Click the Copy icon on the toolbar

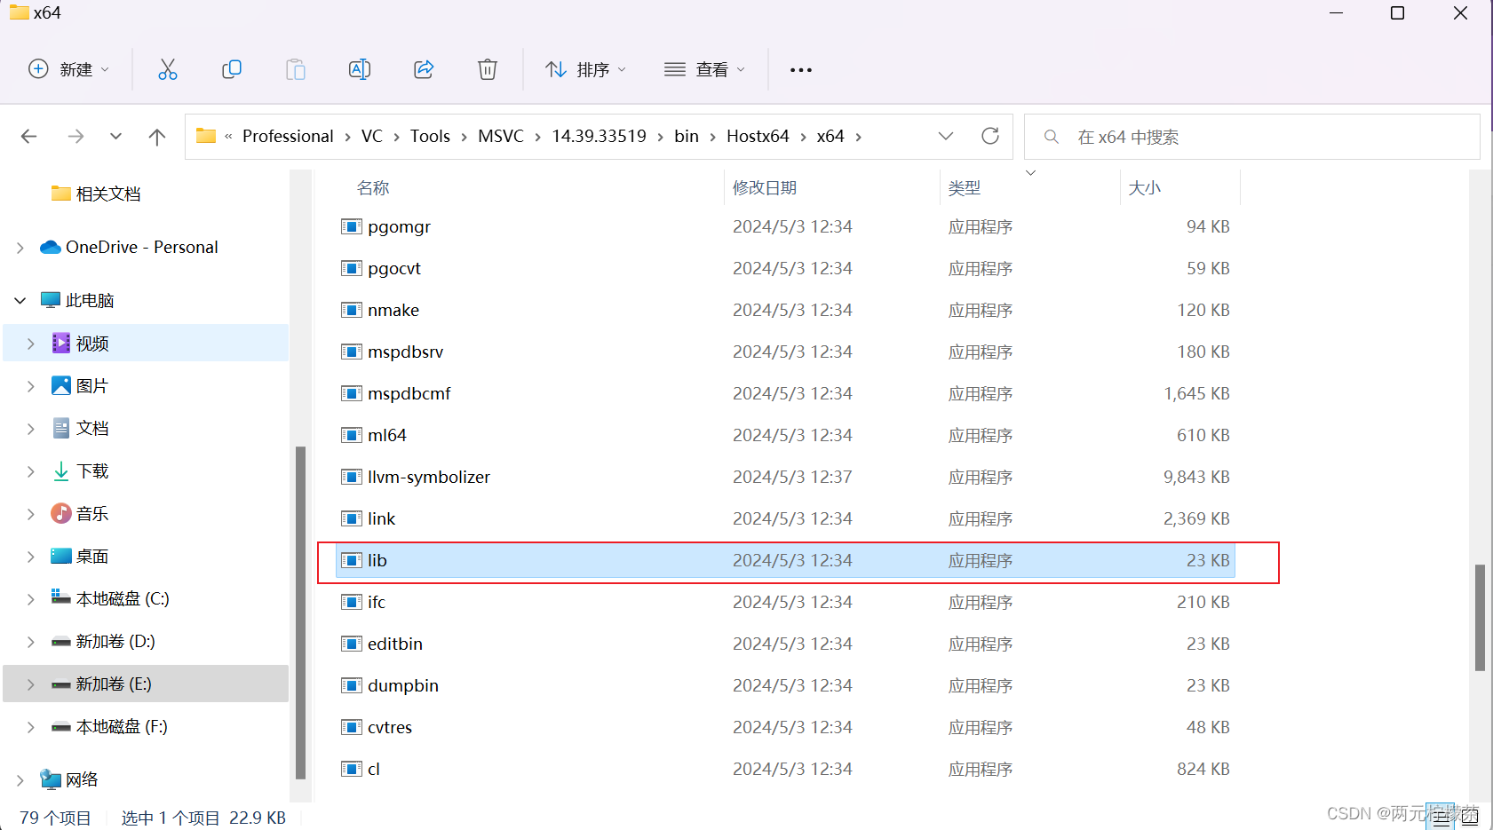pyautogui.click(x=232, y=68)
